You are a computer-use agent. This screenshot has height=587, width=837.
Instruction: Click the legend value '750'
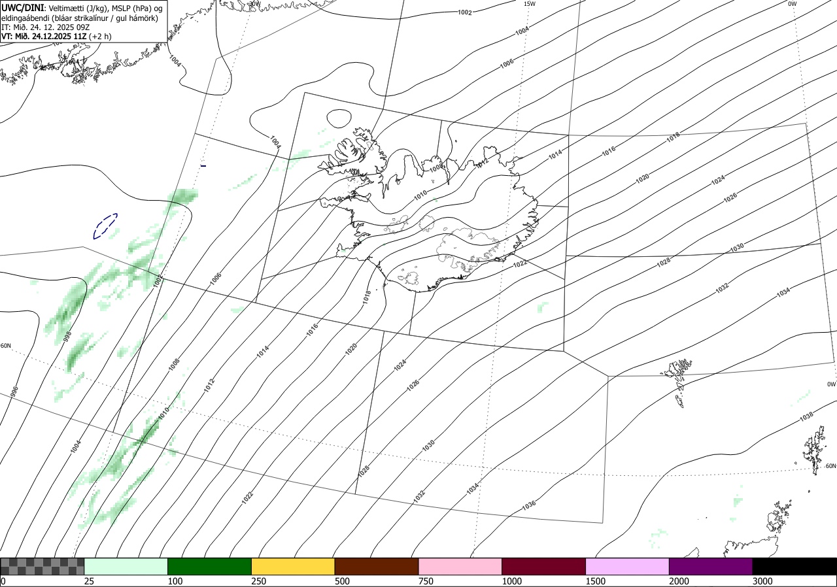tap(426, 581)
